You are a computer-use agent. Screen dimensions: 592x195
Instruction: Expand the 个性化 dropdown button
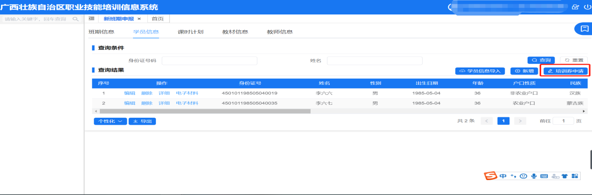tap(110, 121)
